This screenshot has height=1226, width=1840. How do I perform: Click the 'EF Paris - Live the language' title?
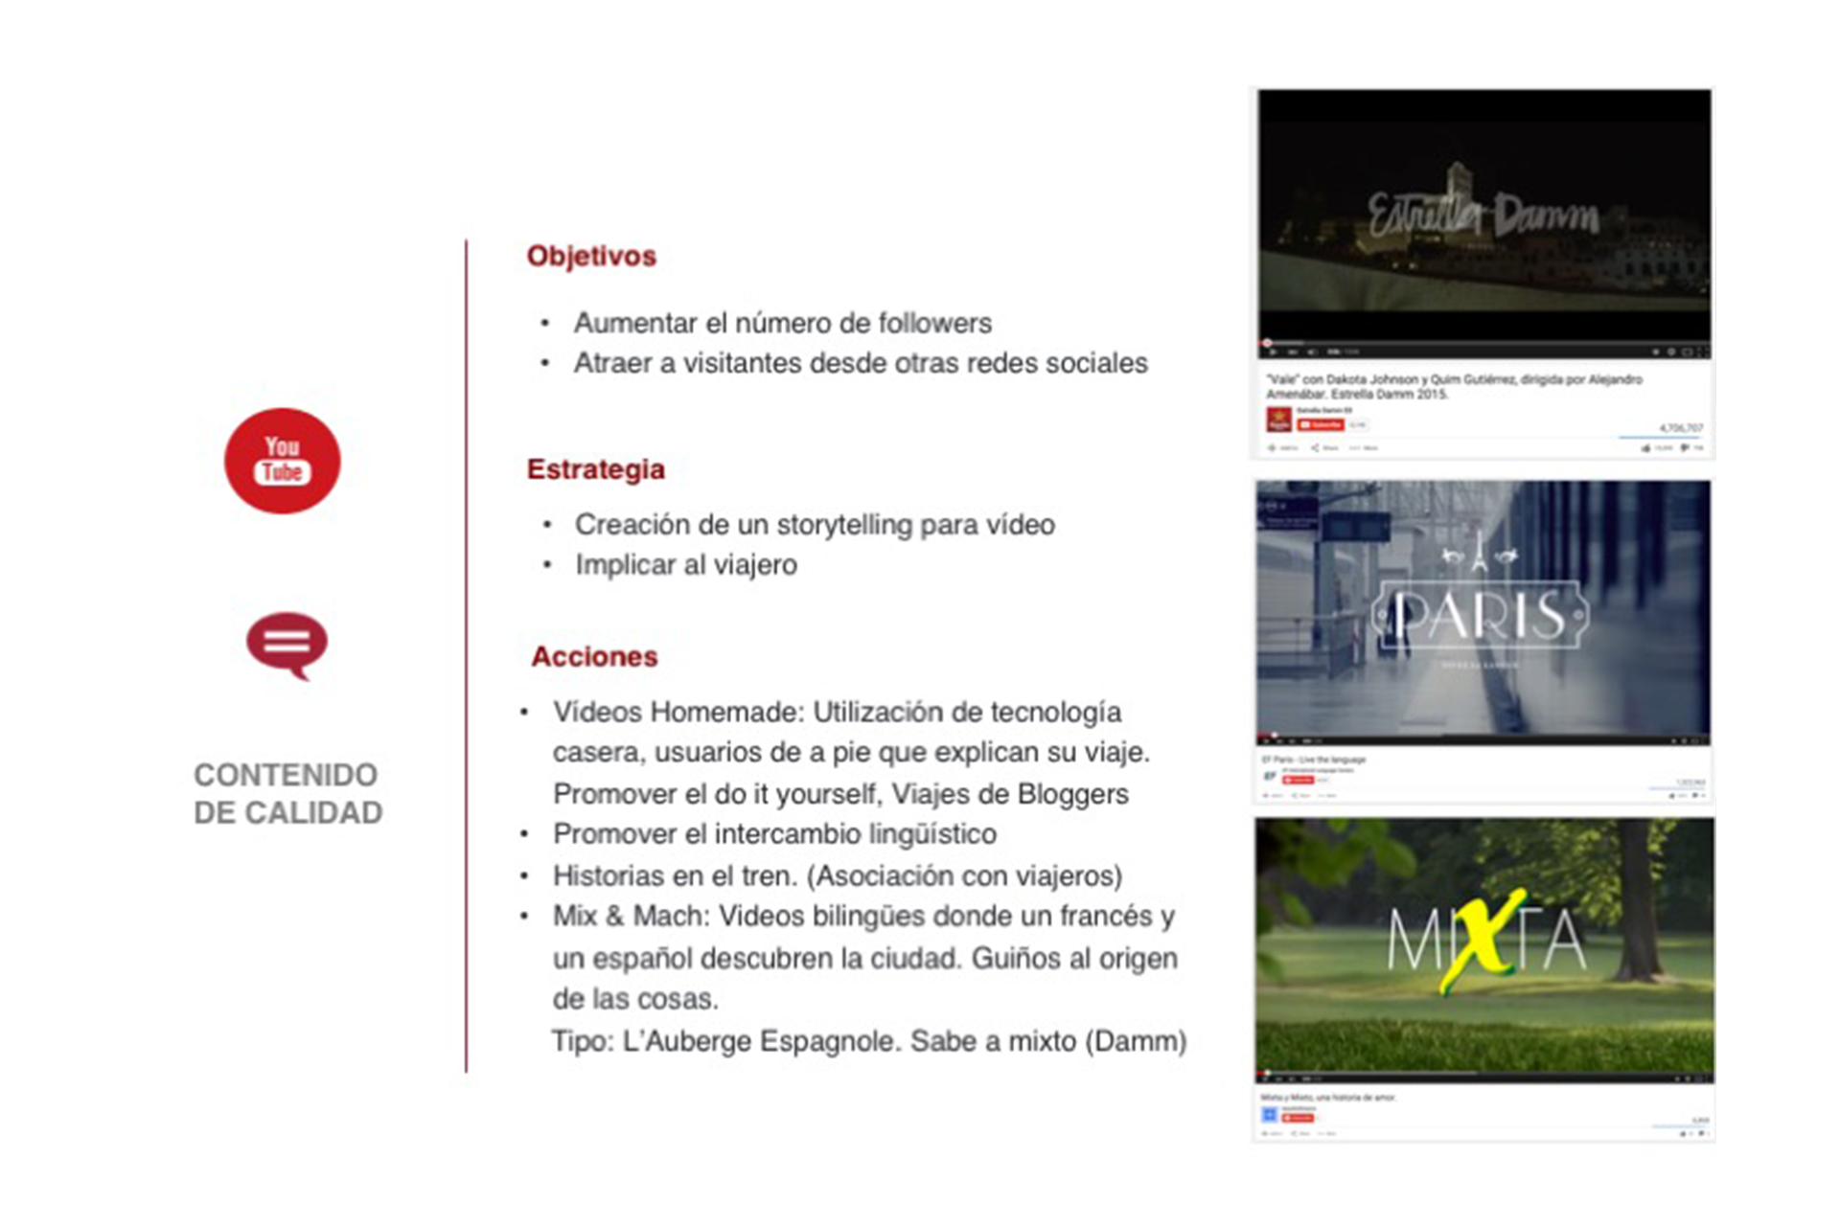coord(1314,760)
